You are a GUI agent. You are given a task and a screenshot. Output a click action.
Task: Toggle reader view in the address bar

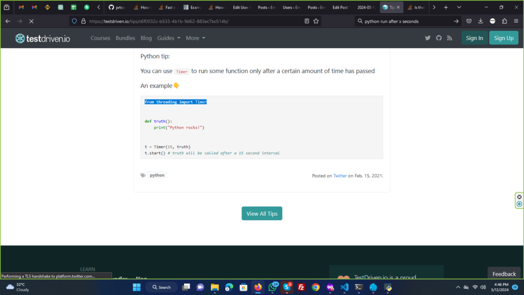coord(307,21)
